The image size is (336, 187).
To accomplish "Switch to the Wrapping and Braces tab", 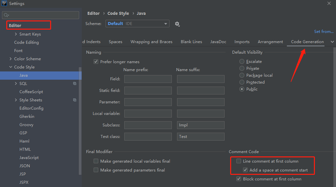I will (x=151, y=42).
